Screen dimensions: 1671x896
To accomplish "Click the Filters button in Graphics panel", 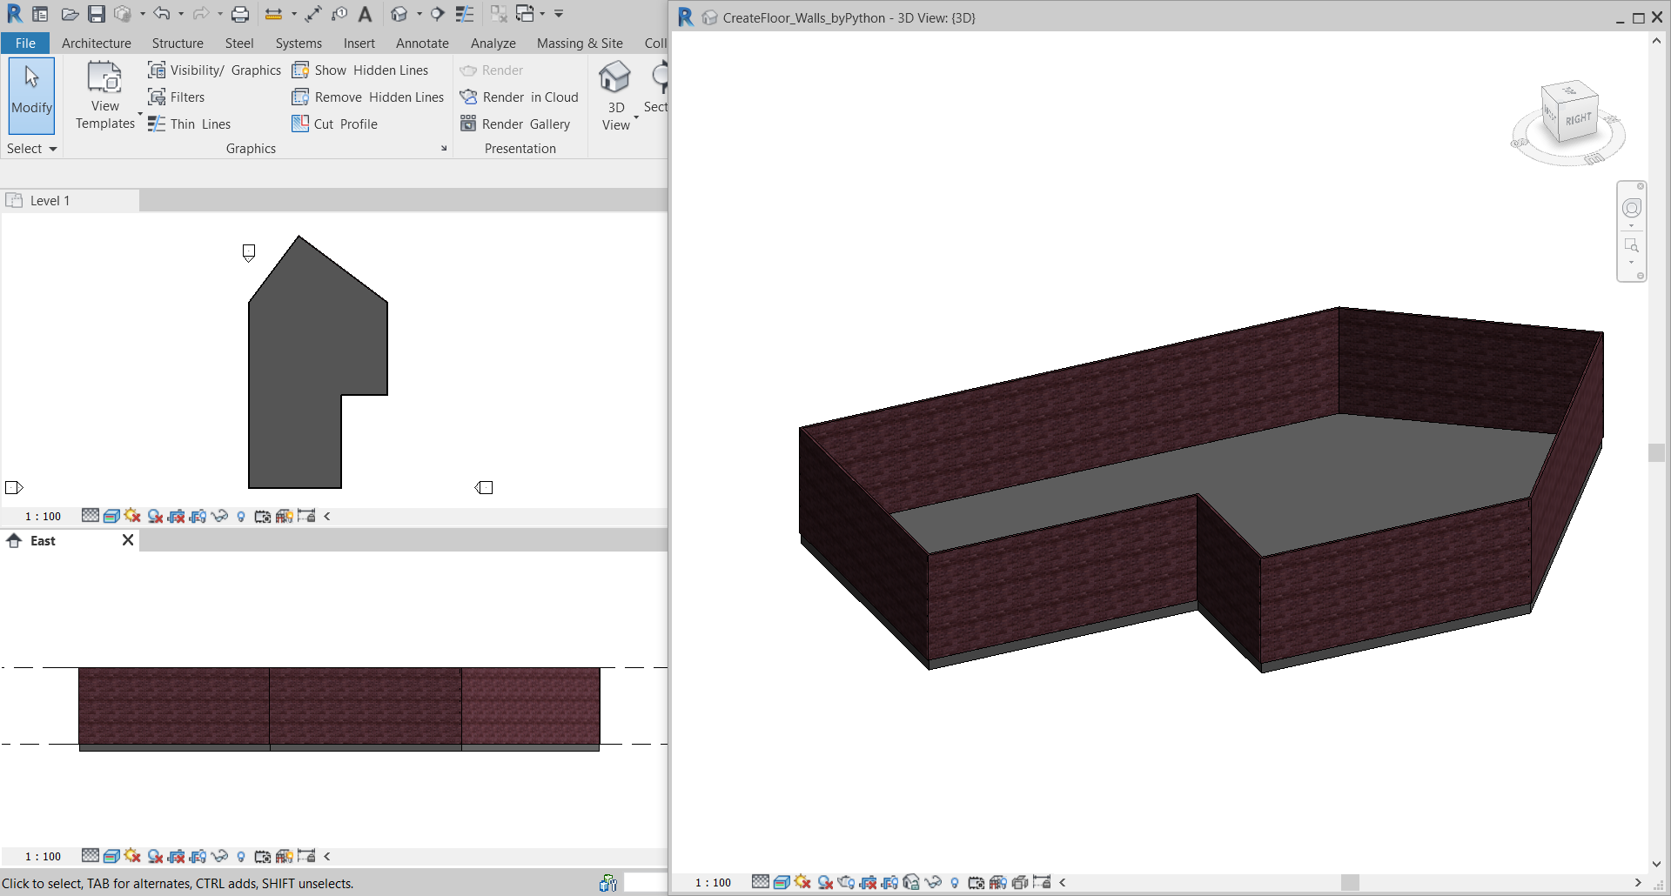I will 177,97.
